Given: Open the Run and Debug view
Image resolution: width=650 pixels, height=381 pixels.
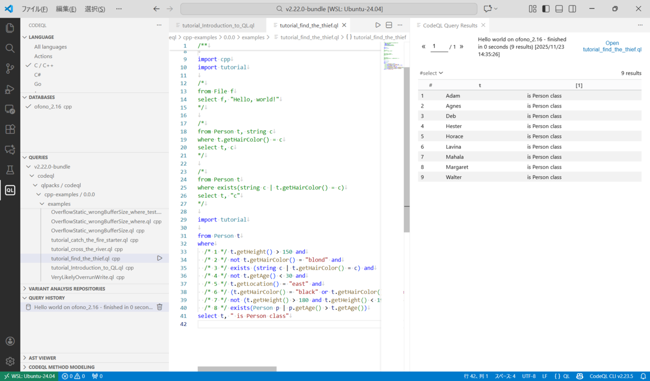Looking at the screenshot, I should 10,89.
